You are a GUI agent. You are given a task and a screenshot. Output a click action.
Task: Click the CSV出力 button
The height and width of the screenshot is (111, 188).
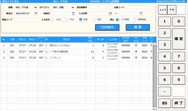pos(107,27)
